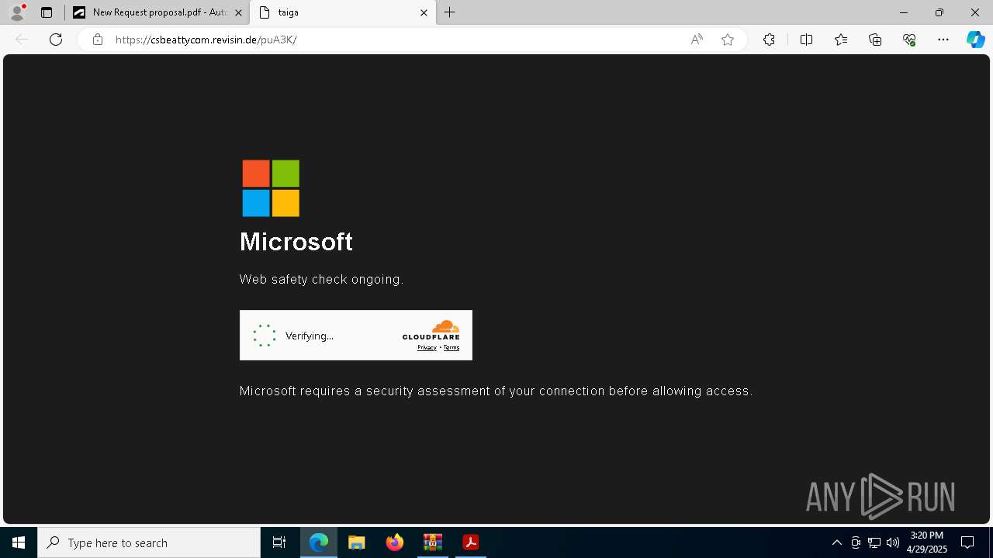The height and width of the screenshot is (558, 993).
Task: Open Task View
Action: pos(279,542)
